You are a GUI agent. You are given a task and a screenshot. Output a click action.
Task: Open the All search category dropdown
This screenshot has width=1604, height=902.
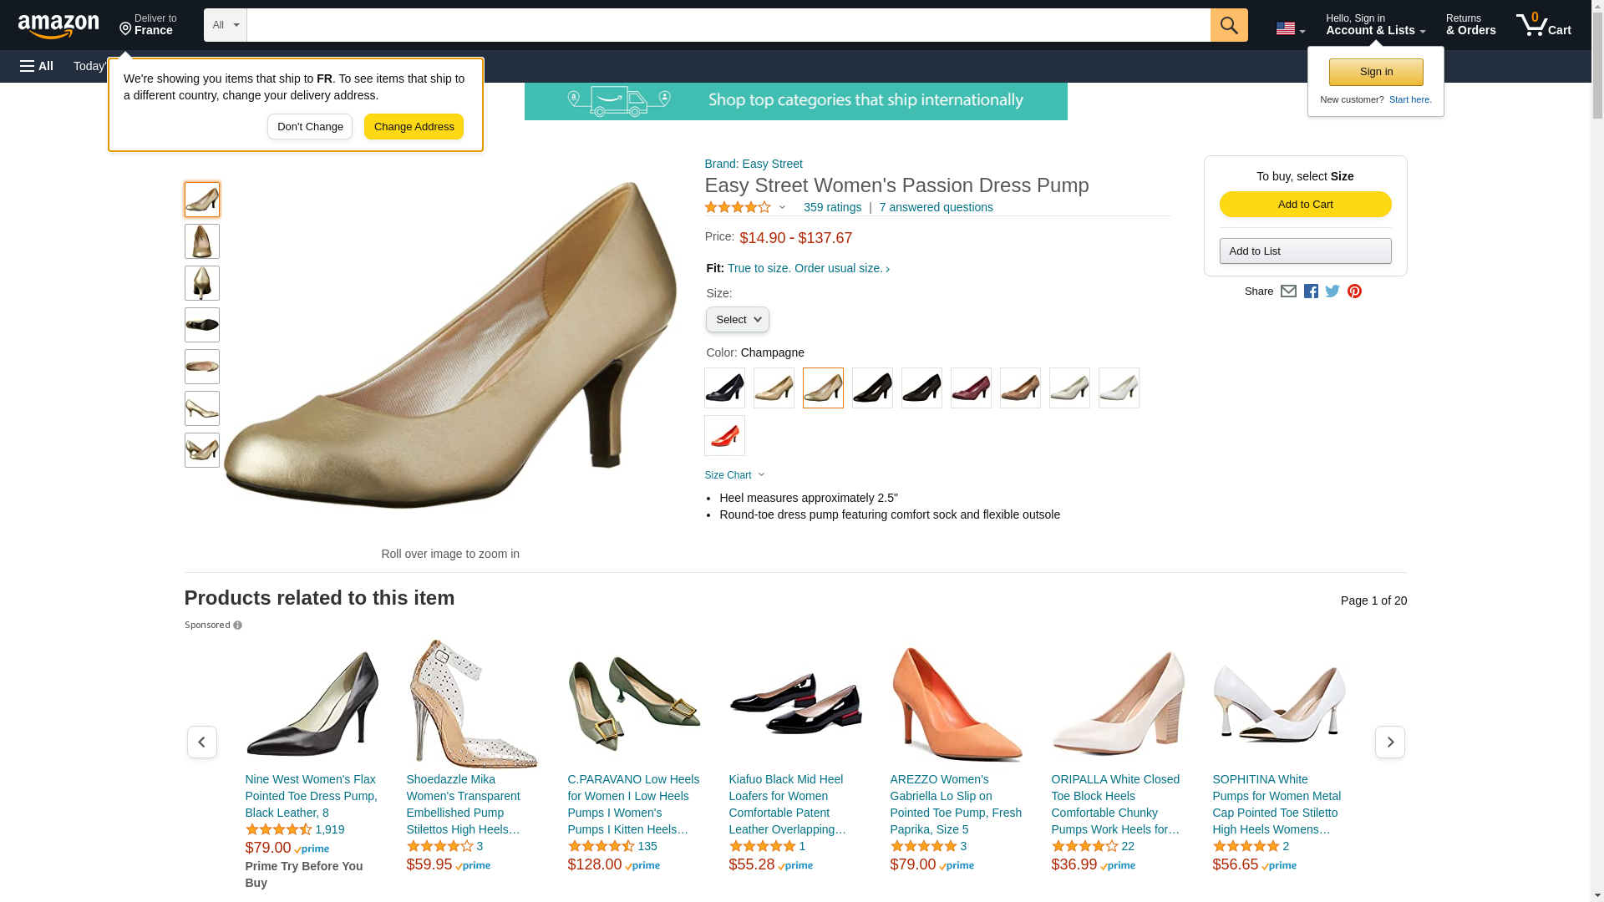click(226, 25)
